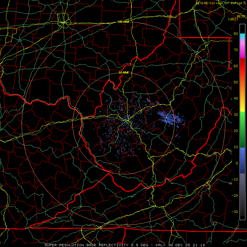The height and width of the screenshot is (247, 247).
Task: Click the 80 value on the dBZ scale
Action: [x=236, y=34]
